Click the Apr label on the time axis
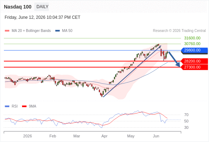Screen dimensions: 209x142 (104, 136)
